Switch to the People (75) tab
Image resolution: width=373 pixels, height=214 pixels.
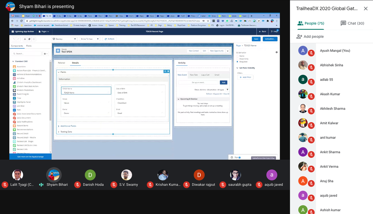[x=311, y=23]
